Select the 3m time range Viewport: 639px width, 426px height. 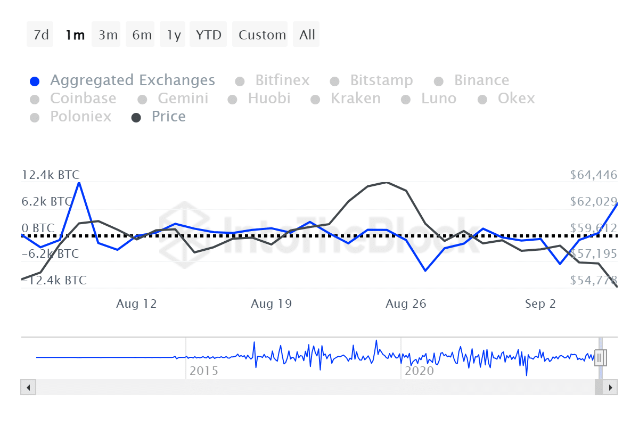108,35
